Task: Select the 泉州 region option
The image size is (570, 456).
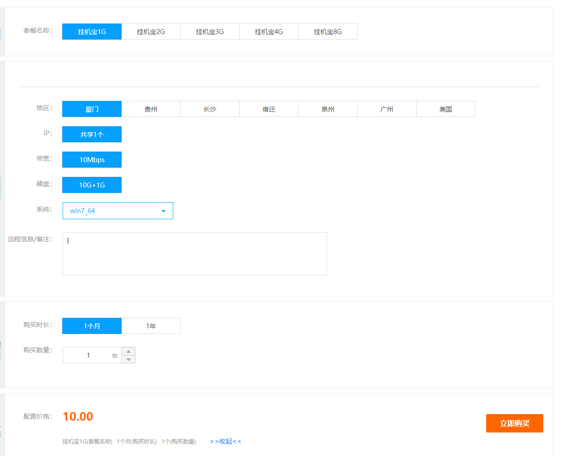Action: [328, 109]
